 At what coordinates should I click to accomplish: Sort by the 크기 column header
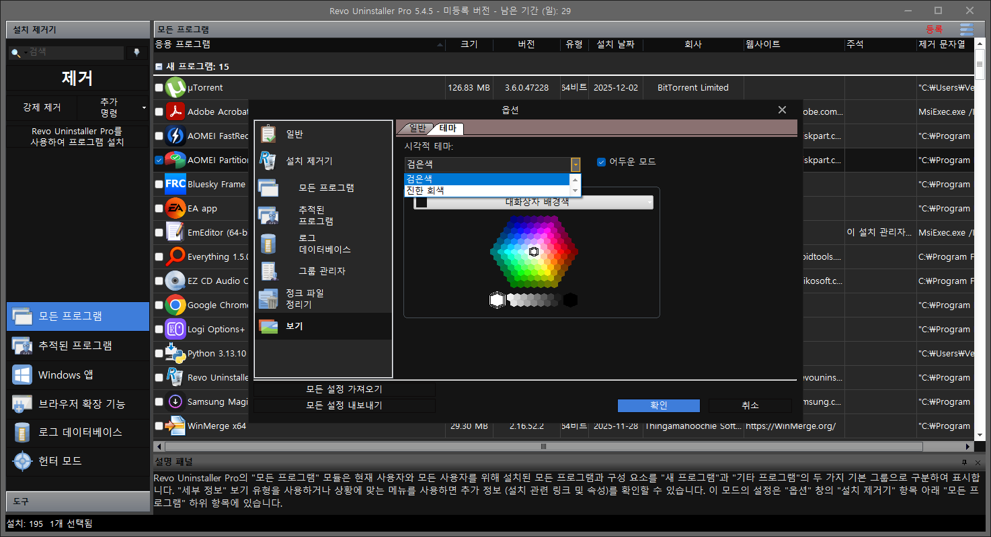pyautogui.click(x=469, y=44)
